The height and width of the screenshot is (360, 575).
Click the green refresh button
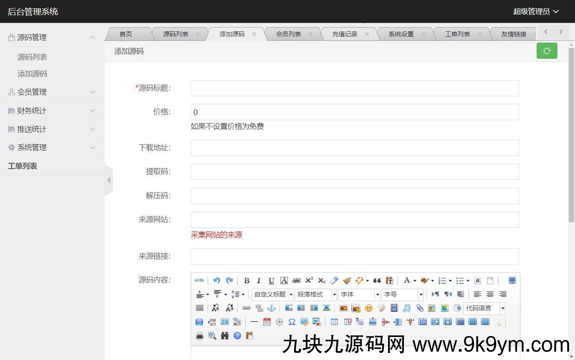(x=547, y=50)
